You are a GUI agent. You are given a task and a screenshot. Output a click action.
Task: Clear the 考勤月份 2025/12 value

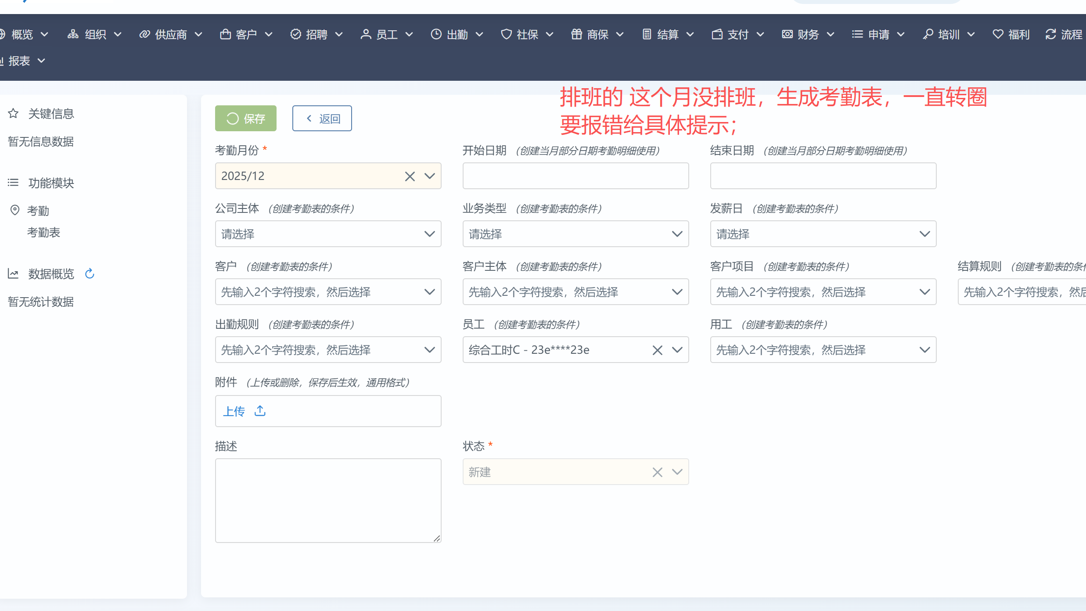[x=410, y=176]
